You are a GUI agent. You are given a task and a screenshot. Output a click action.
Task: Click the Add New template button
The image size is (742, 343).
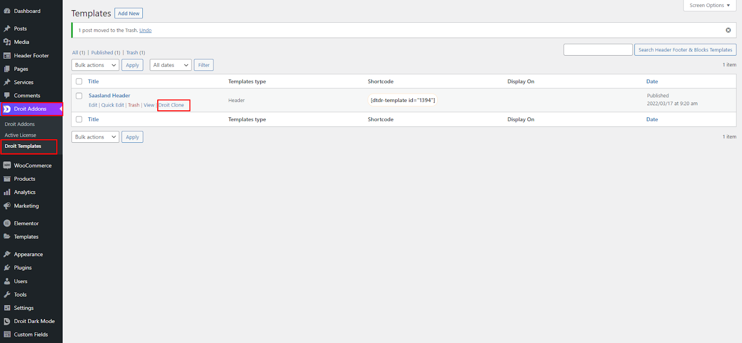click(x=128, y=13)
